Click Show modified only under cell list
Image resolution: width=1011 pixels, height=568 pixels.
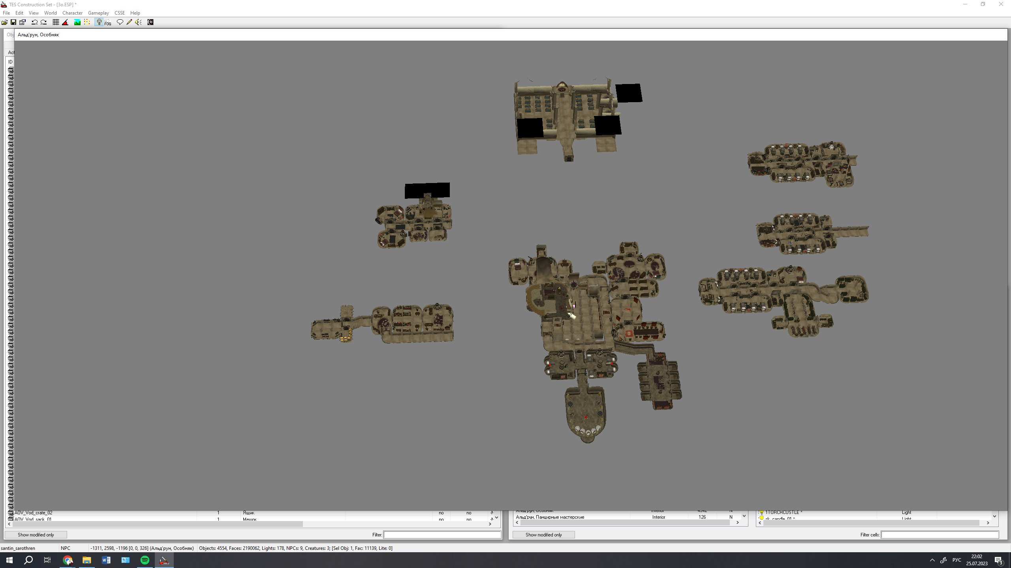coord(543,534)
